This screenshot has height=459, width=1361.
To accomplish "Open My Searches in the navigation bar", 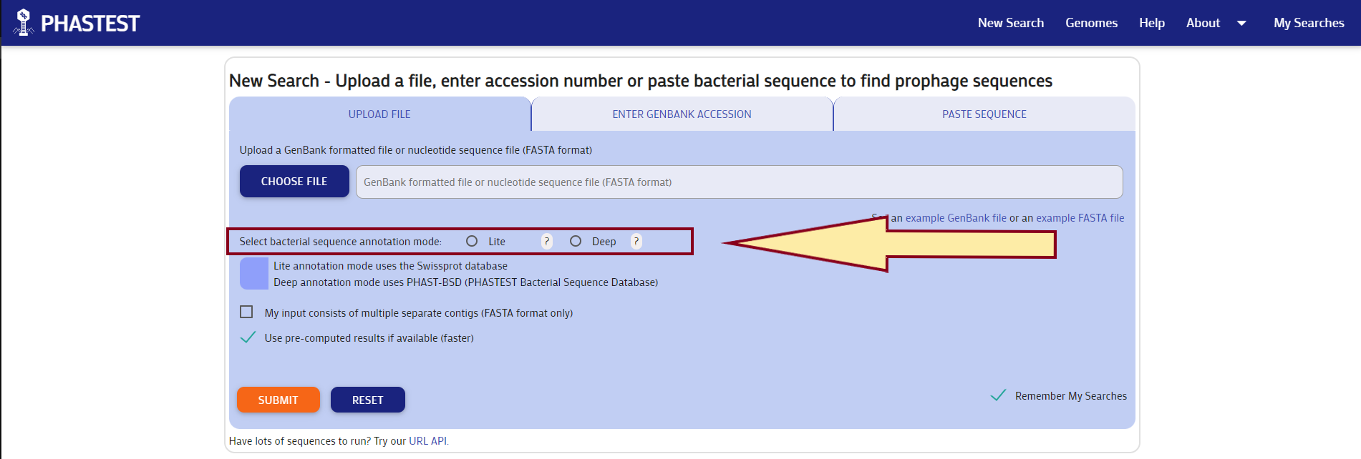I will point(1309,23).
